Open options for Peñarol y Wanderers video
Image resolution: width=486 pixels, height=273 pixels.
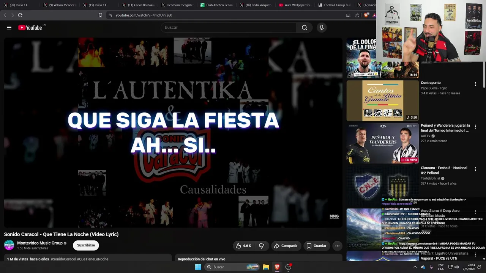475,127
